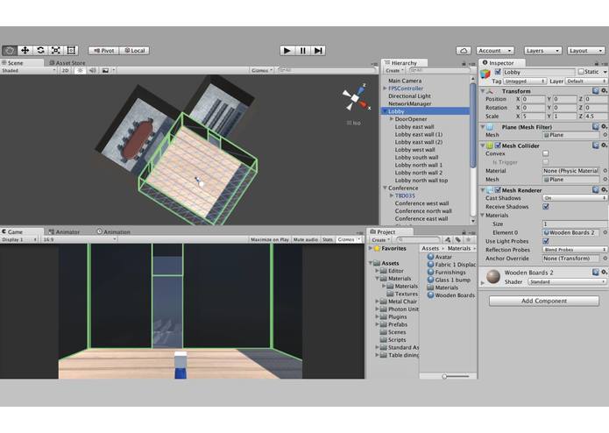Viewport: 609px width, 433px height.
Task: Open Game view 16:9 aspect dropdown
Action: tap(79, 239)
